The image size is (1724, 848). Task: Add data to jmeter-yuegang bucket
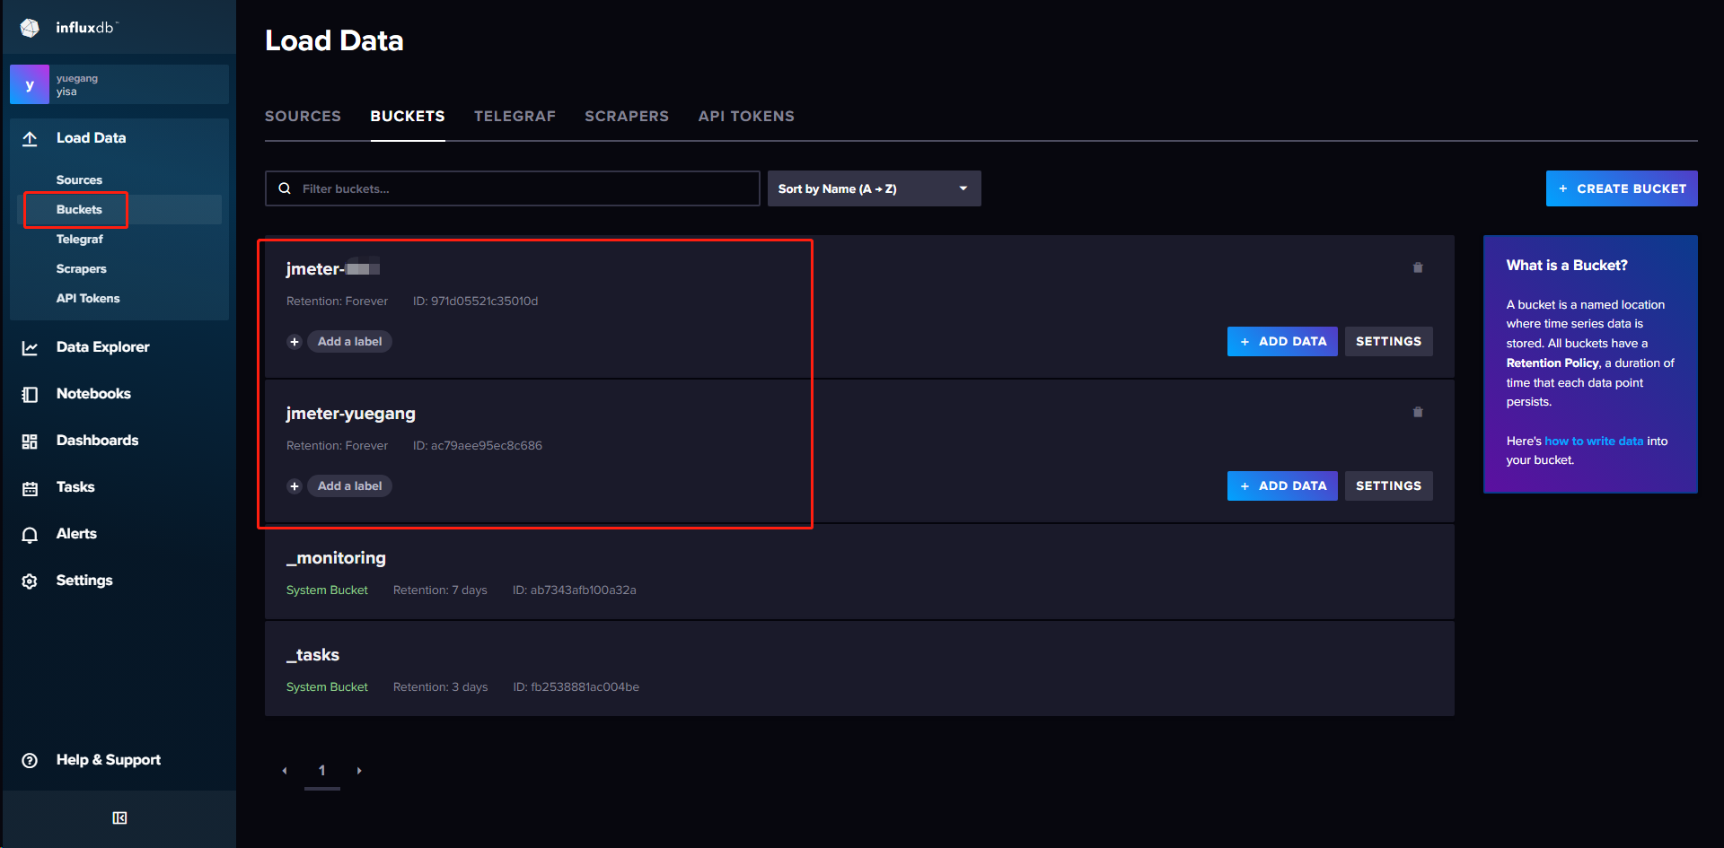pos(1282,486)
